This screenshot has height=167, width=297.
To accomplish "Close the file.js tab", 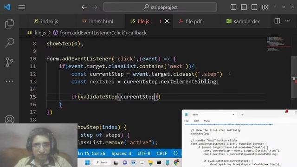I will 167,21.
